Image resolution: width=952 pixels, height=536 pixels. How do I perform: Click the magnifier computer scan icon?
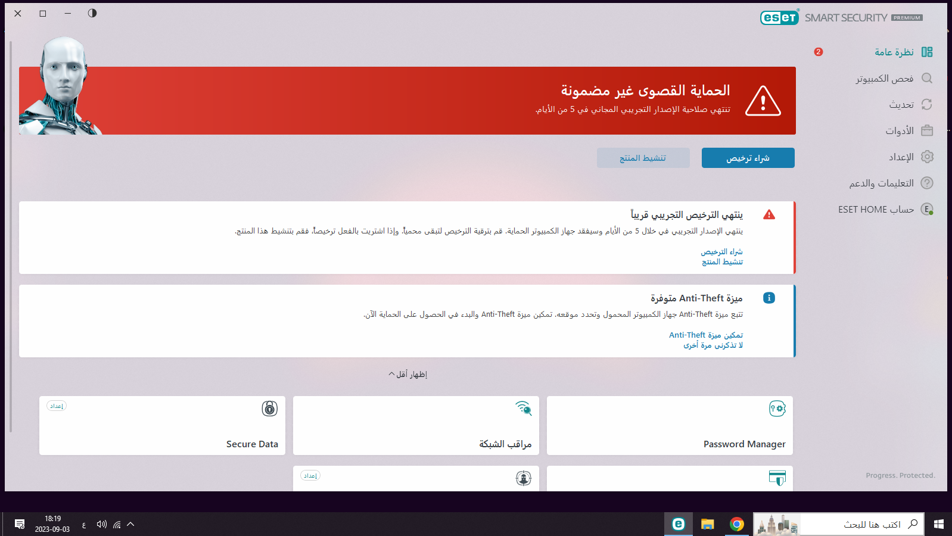(927, 78)
